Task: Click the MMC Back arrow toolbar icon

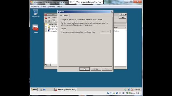Action: 46,21
